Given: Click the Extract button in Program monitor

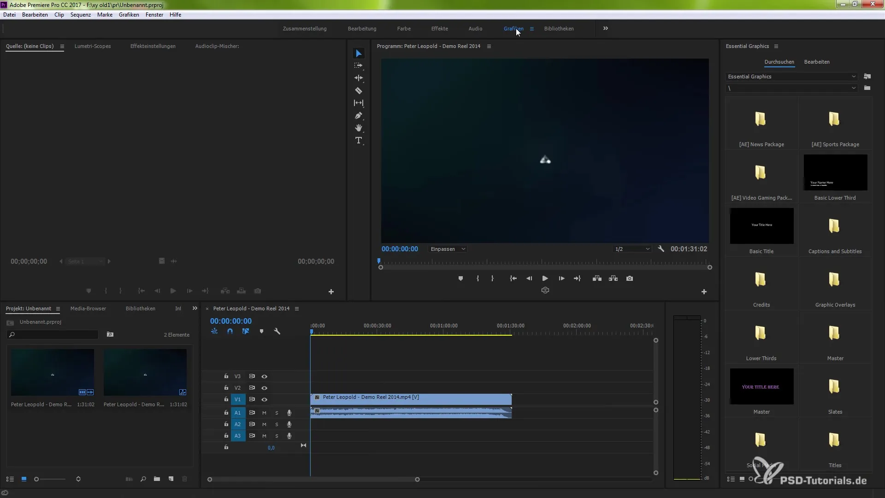Looking at the screenshot, I should [x=613, y=279].
